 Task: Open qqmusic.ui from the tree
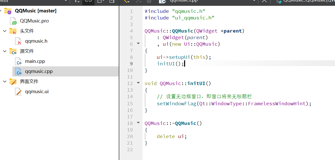pos(37,92)
